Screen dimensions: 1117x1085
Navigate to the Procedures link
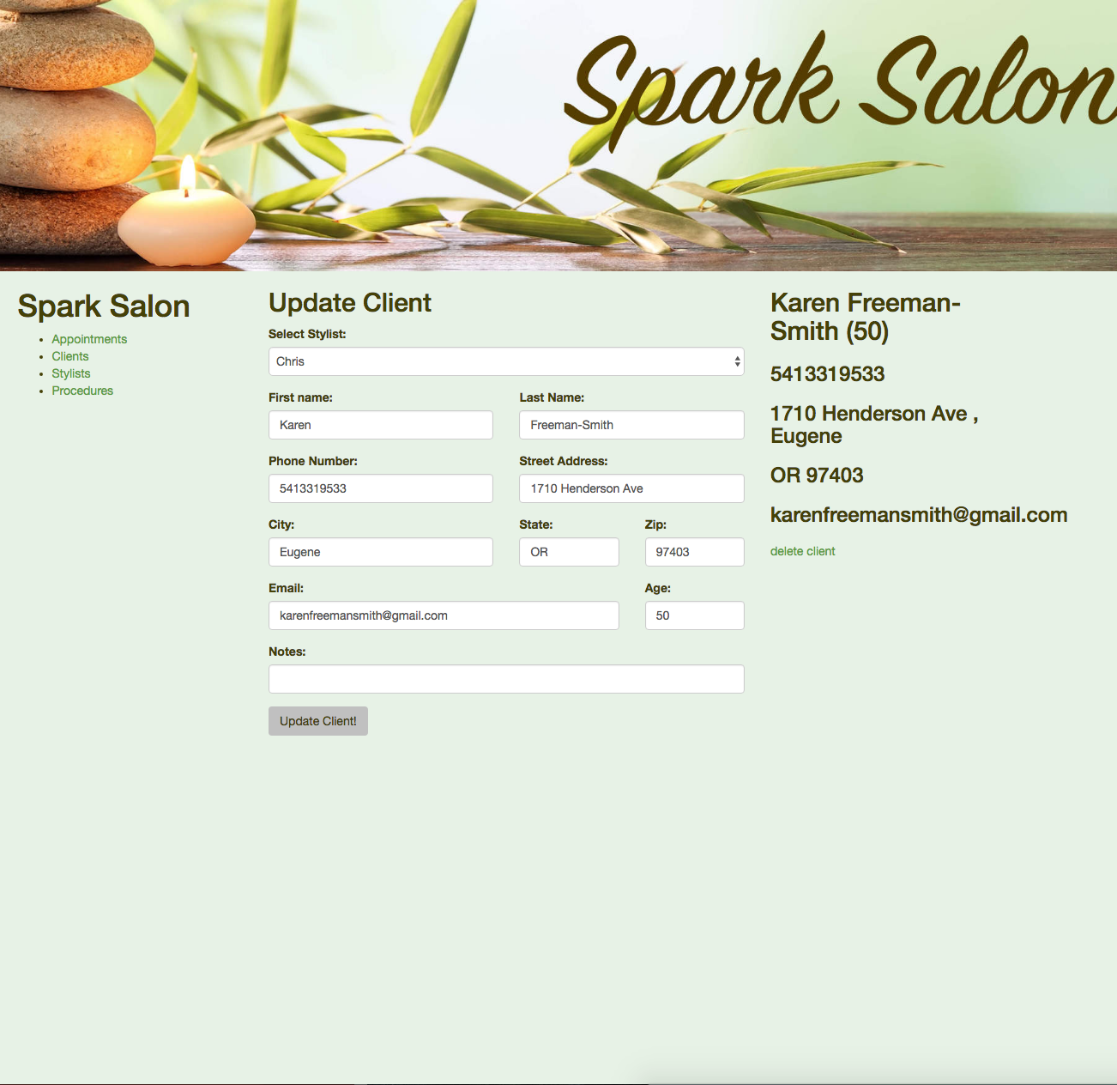coord(82,391)
